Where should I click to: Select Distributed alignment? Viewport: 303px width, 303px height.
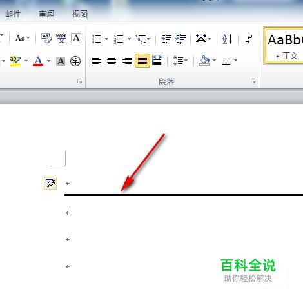coord(157,61)
